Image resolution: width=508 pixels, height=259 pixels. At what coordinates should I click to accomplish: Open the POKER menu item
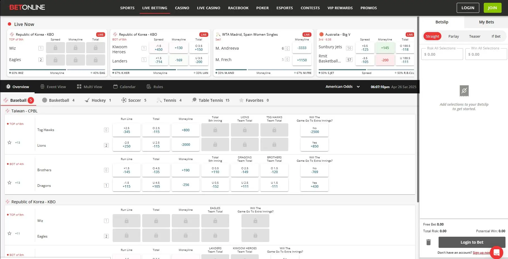click(x=263, y=8)
